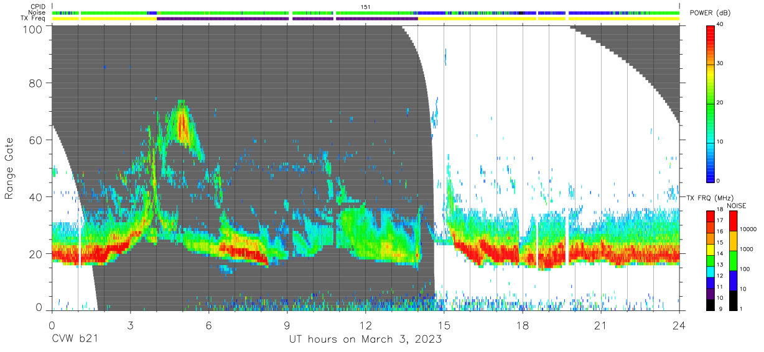Click the CVW b21 radar beam label
This screenshot has width=764, height=352.
tap(74, 340)
